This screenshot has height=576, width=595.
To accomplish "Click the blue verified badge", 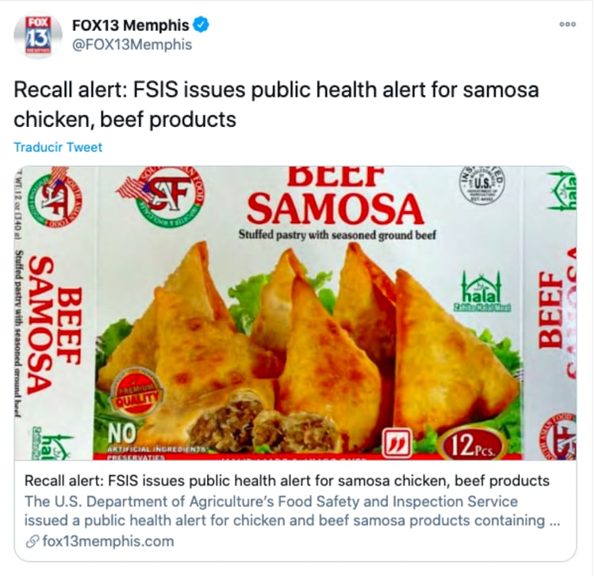I will [x=202, y=25].
